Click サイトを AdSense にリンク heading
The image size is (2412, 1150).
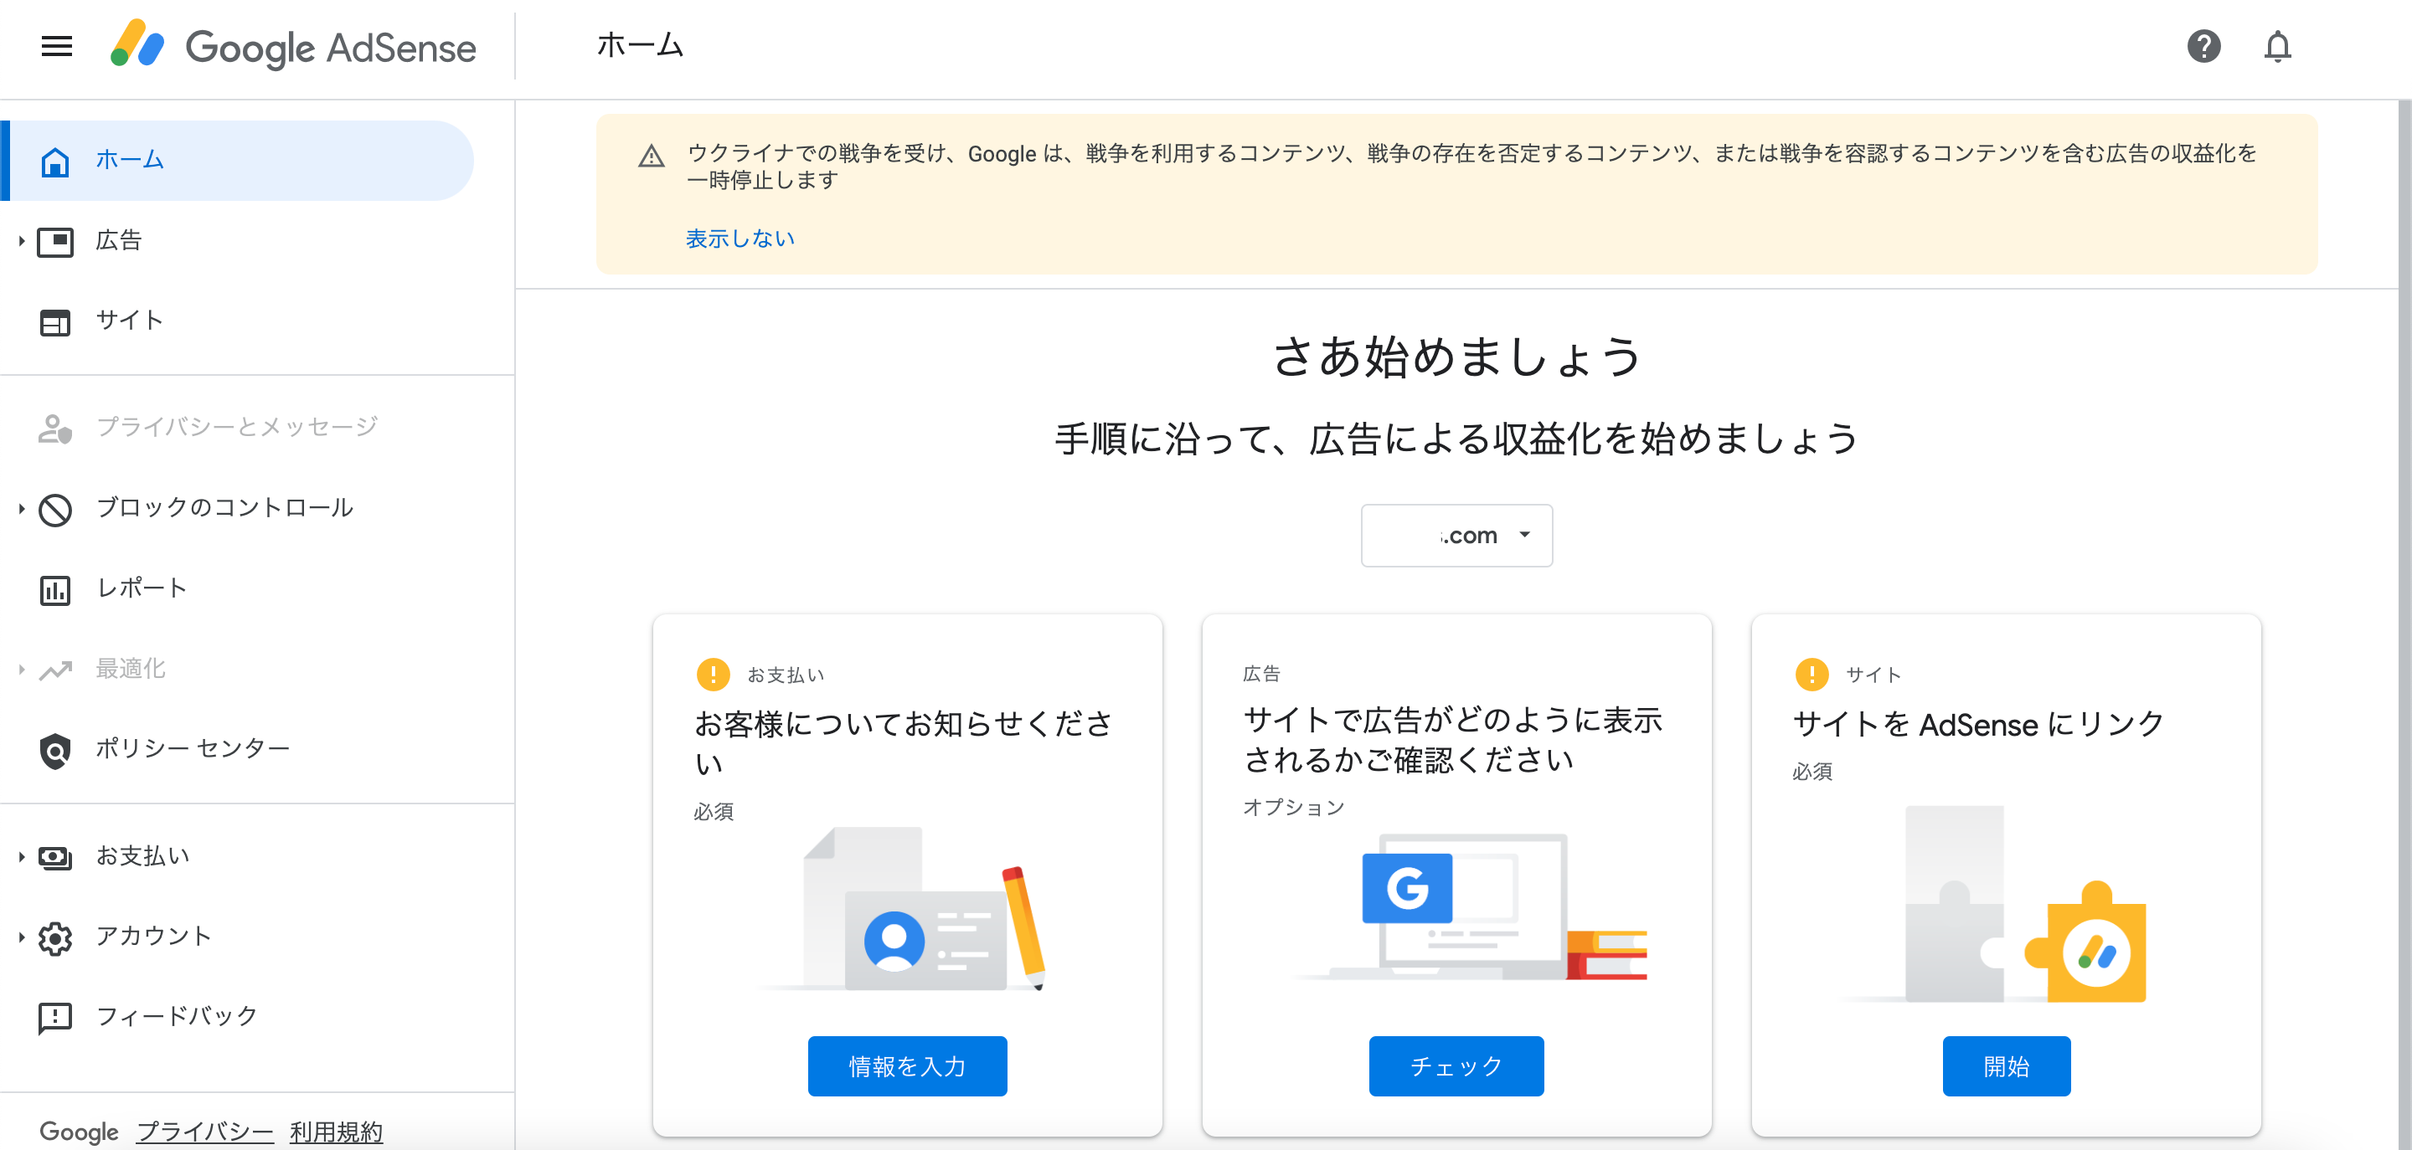(1978, 724)
